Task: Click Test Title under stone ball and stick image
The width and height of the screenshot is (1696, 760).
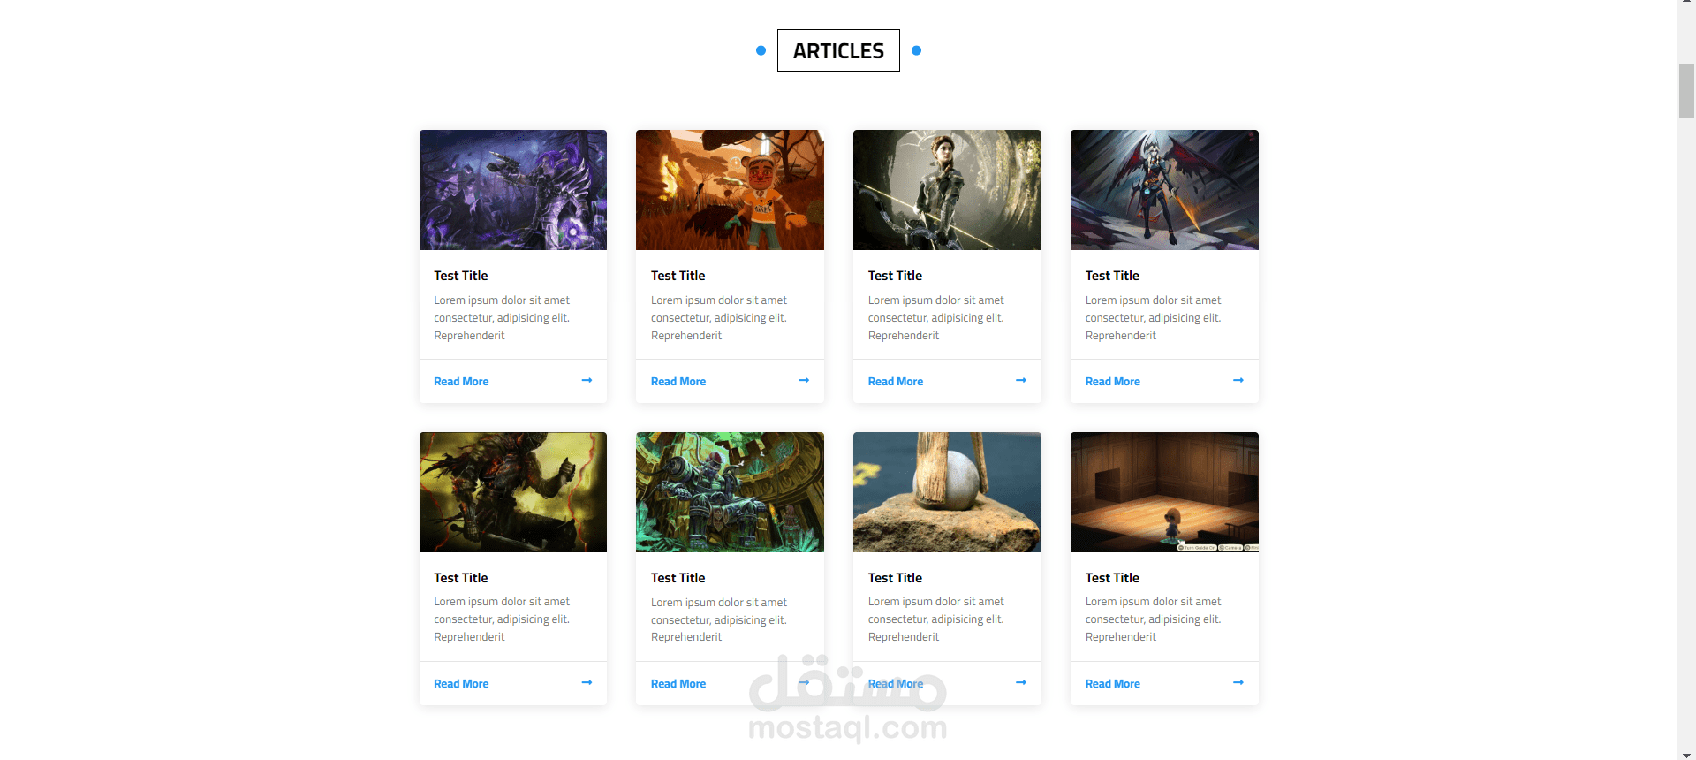Action: click(x=896, y=578)
